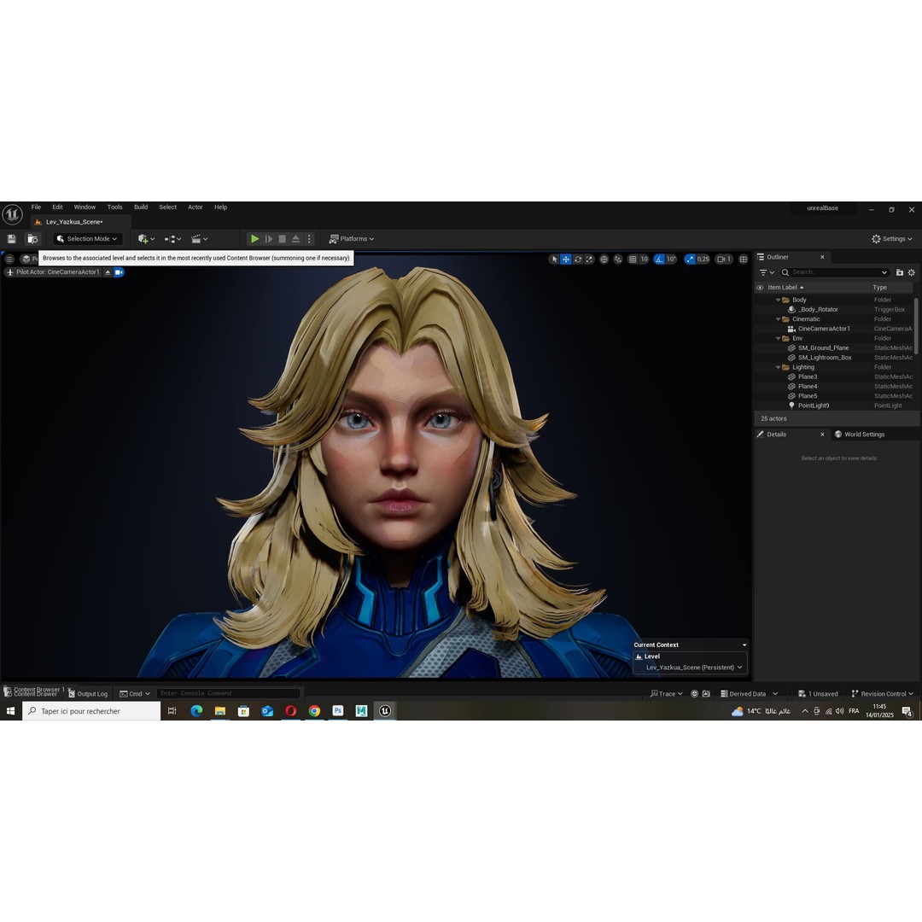
Task: Open the Tools menu
Action: pyautogui.click(x=114, y=207)
